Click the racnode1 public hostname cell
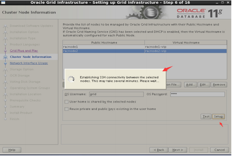The height and width of the screenshot is (156, 232). 104,47
